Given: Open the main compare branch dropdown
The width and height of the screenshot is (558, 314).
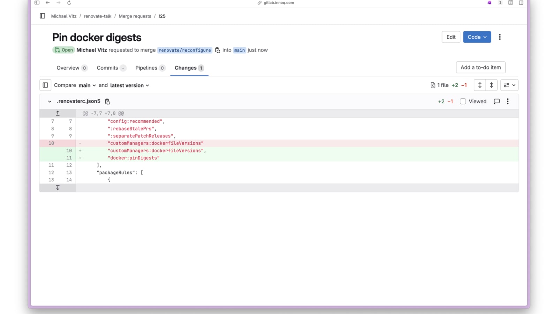Looking at the screenshot, I should [87, 85].
